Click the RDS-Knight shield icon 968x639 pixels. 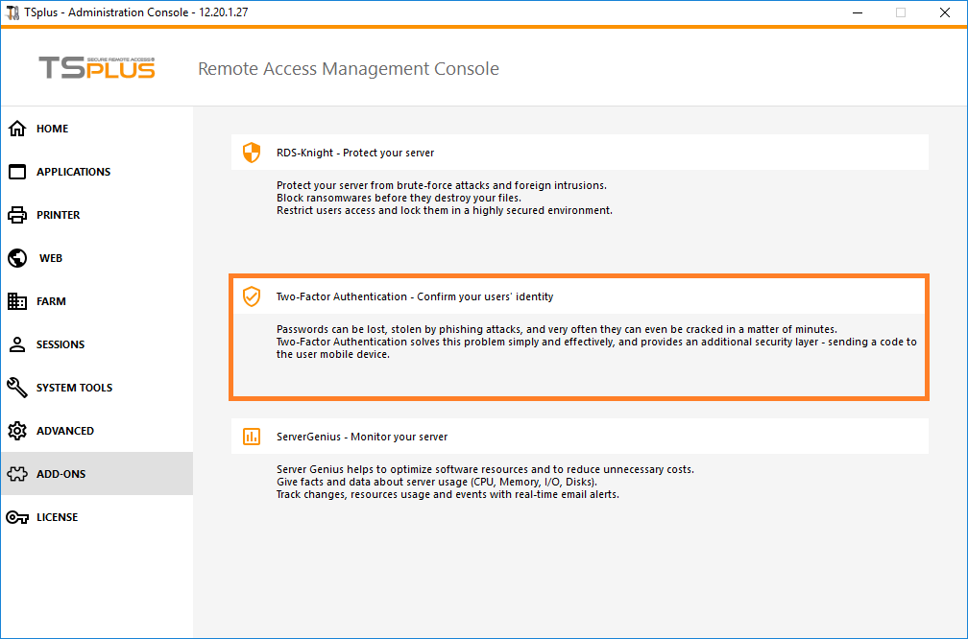click(252, 152)
